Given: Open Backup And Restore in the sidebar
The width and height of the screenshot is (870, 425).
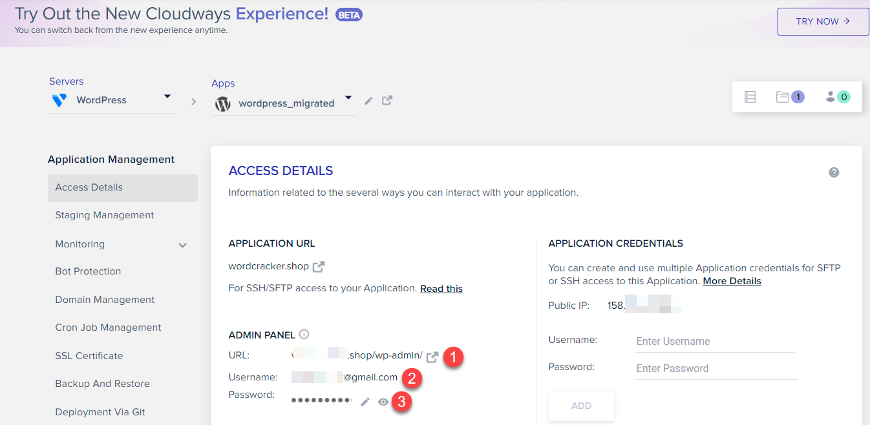Looking at the screenshot, I should 102,384.
